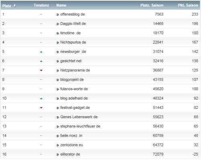Image resolution: width=201 pixels, height=160 pixels.
Task: Sort by the Tendenz column header
Action: 41,5
